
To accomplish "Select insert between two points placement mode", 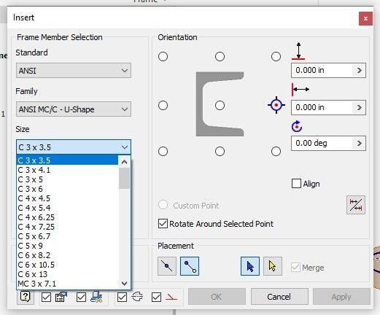I will tap(190, 266).
